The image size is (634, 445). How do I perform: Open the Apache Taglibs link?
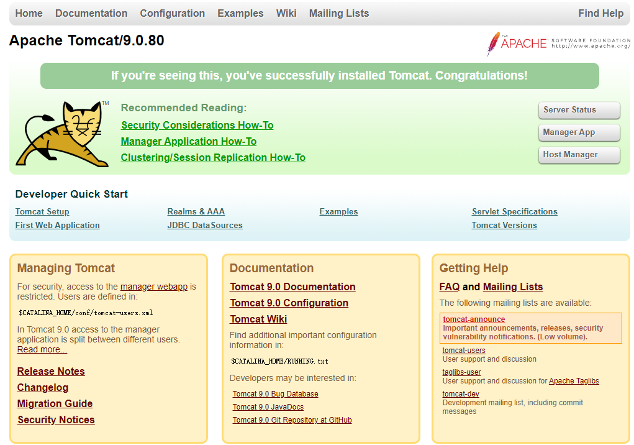tap(574, 381)
